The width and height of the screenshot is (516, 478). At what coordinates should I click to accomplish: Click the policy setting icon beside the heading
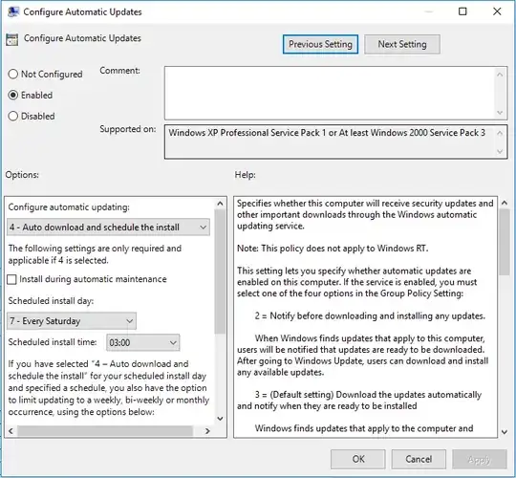[11, 39]
